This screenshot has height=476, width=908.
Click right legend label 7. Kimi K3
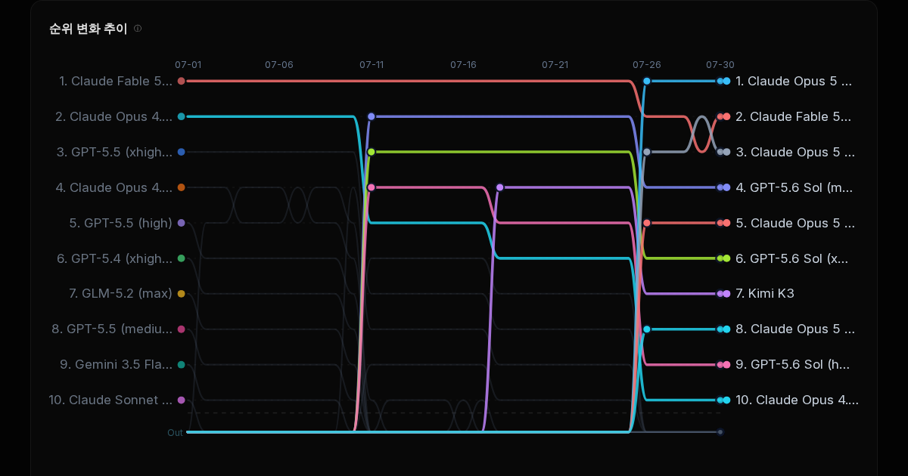pyautogui.click(x=765, y=293)
